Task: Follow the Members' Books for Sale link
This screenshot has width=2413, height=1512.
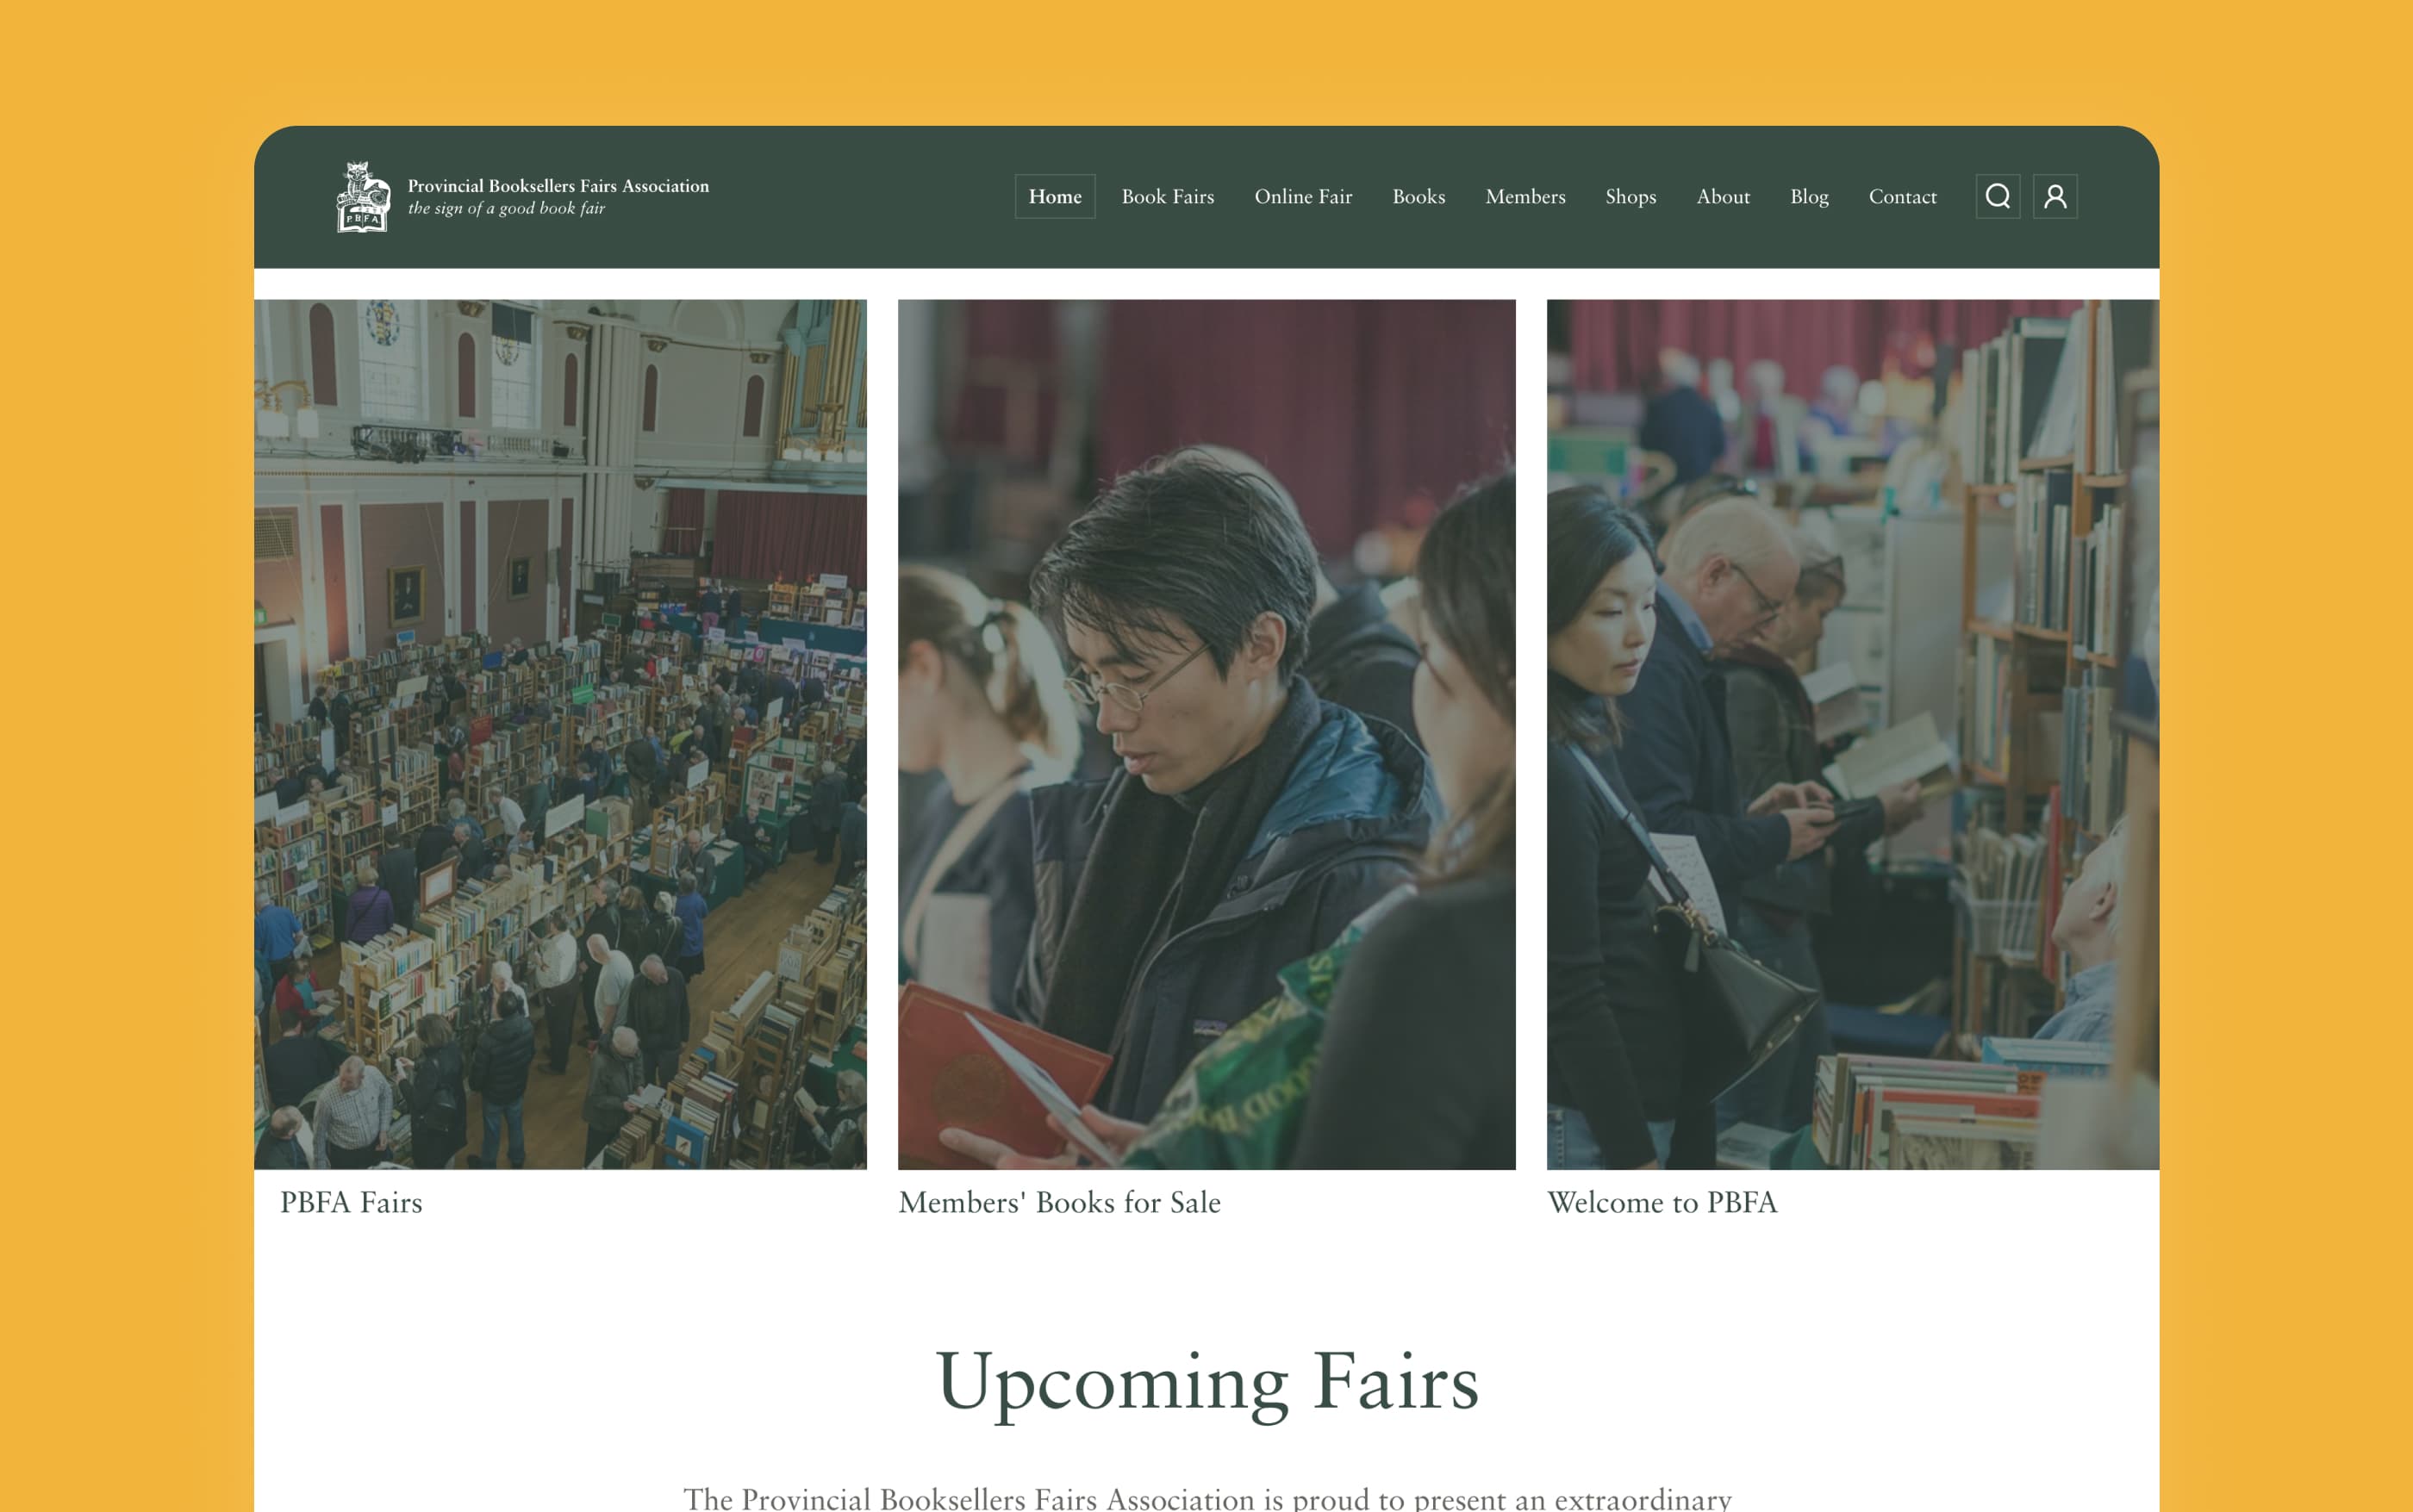Action: [1059, 1202]
